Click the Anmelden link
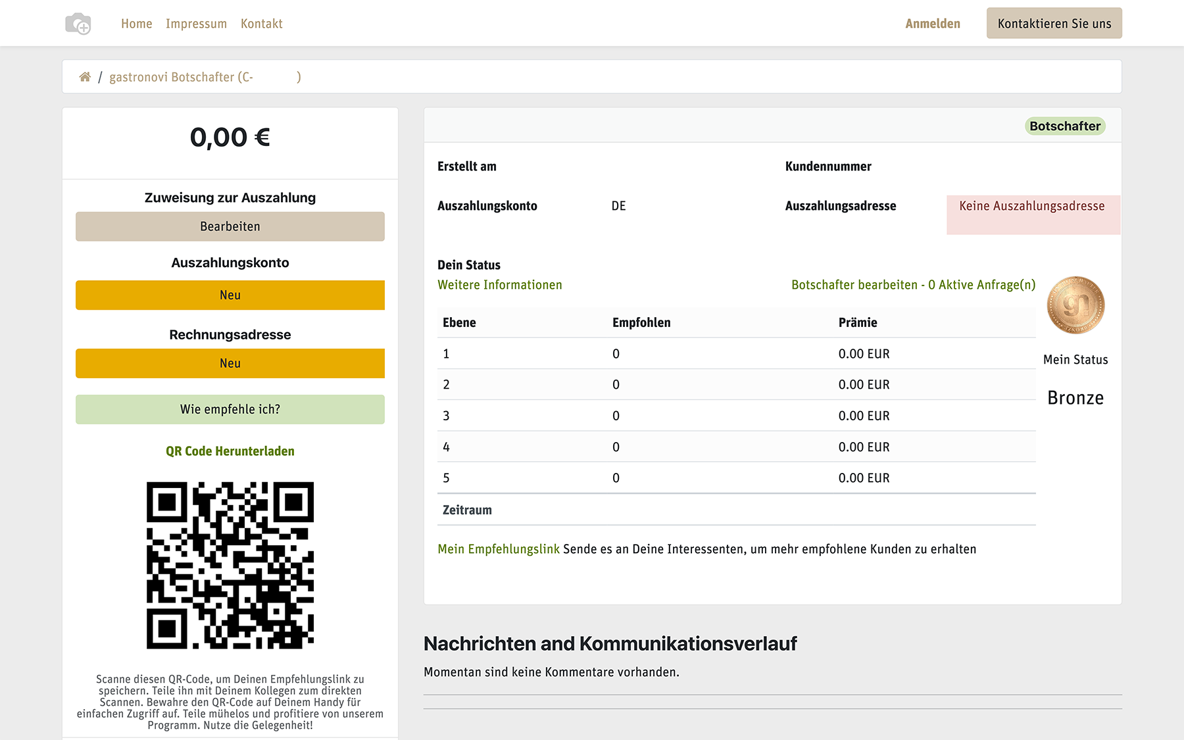Screen dimensions: 1184x740 933,24
